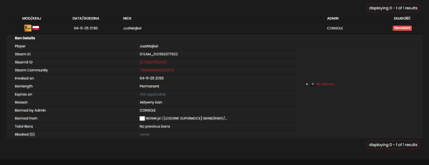Click the red Permanent badge

point(402,28)
